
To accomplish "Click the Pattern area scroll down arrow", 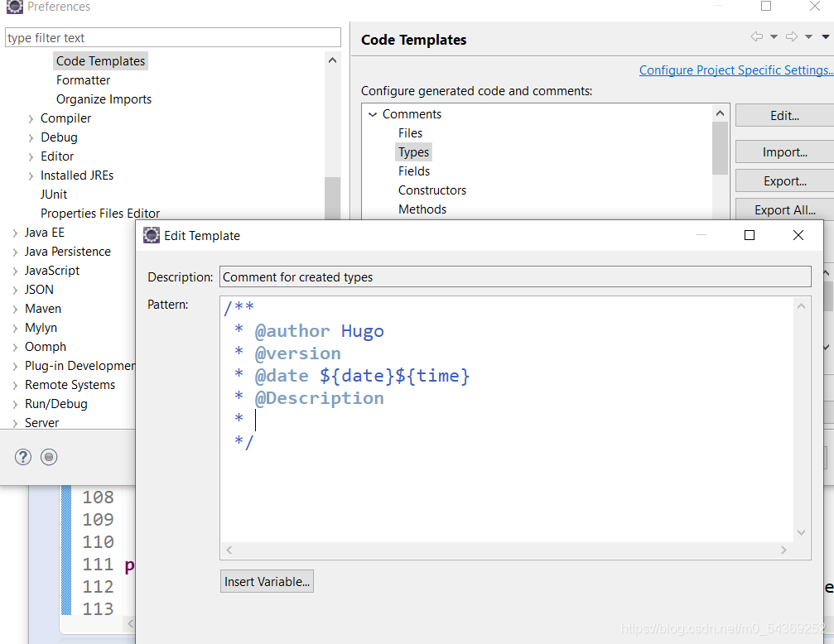I will click(x=801, y=532).
